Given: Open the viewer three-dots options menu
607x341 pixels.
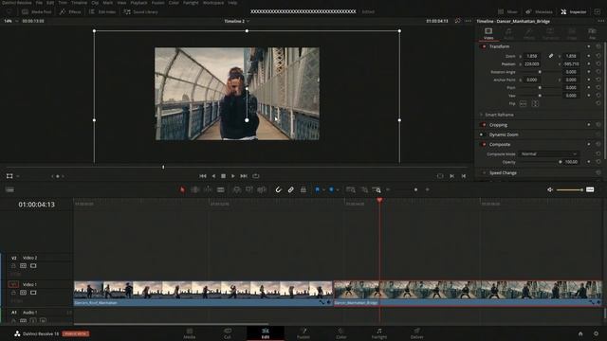Looking at the screenshot, I should point(469,21).
